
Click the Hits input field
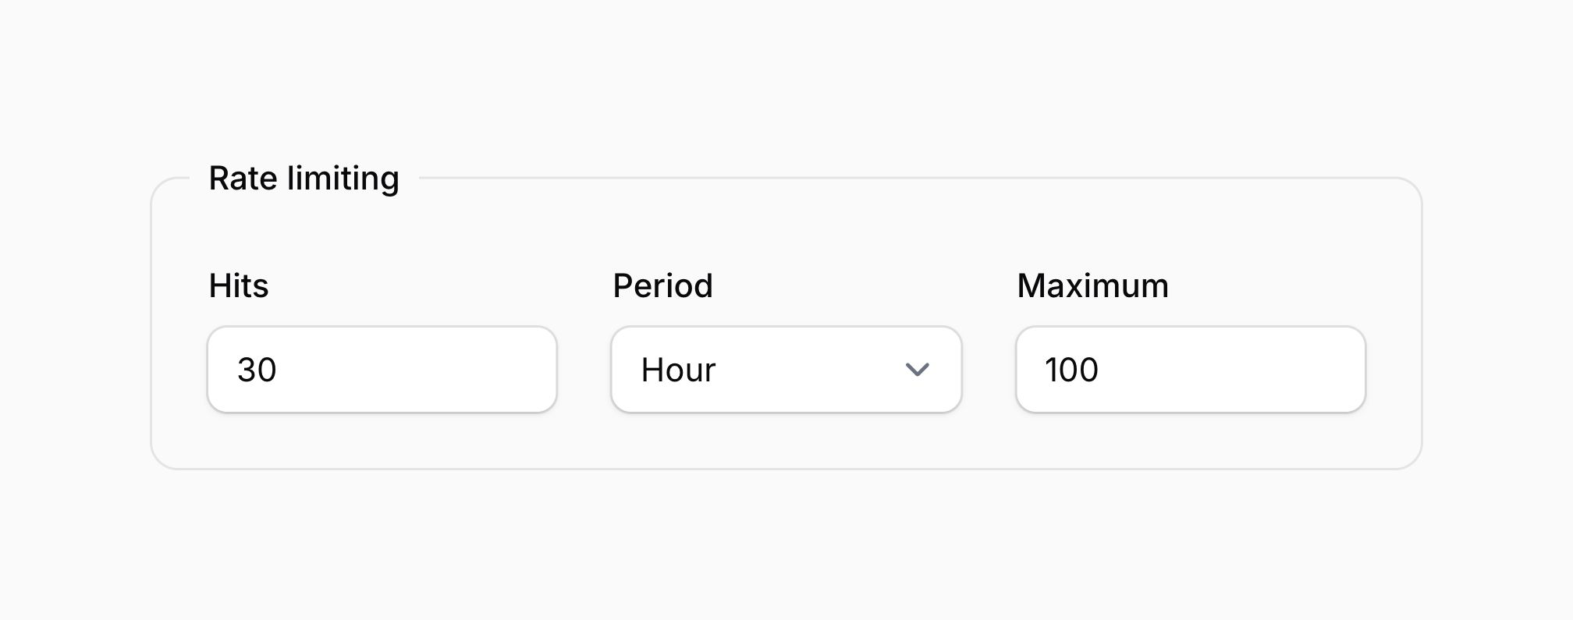coord(382,370)
